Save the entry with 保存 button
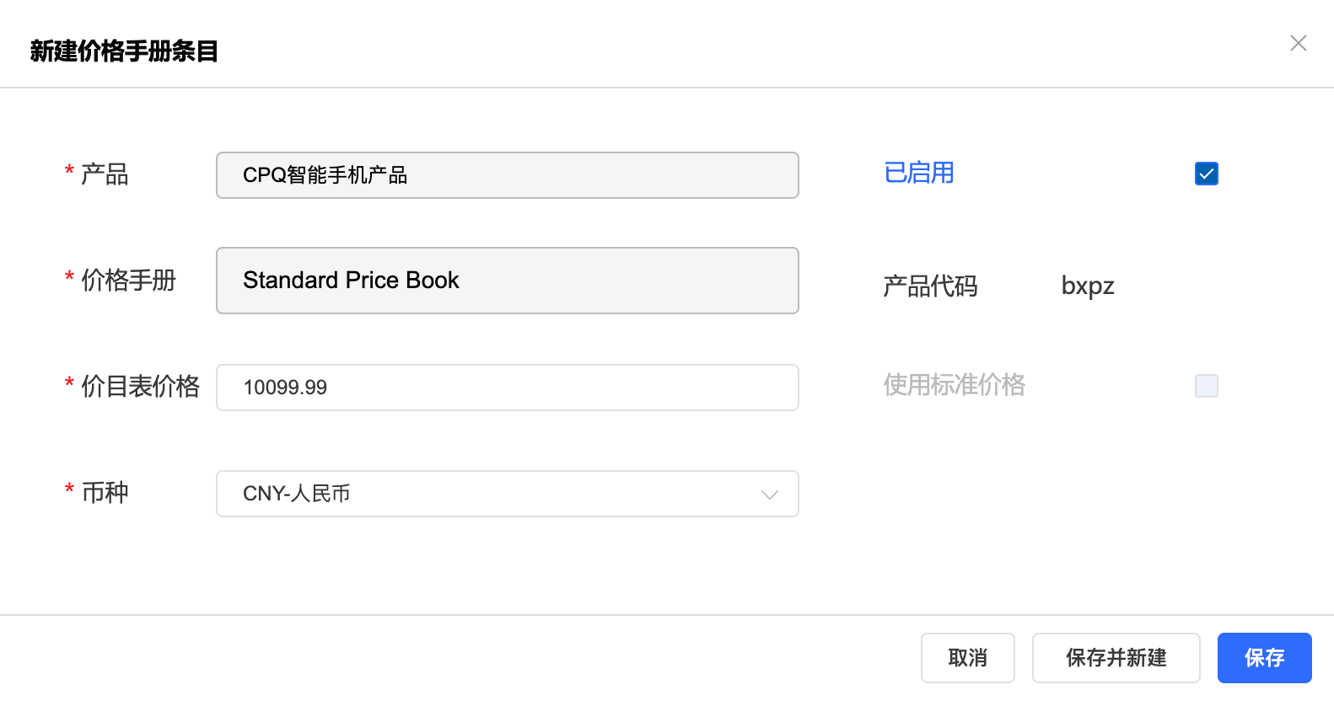1334x706 pixels. tap(1264, 658)
